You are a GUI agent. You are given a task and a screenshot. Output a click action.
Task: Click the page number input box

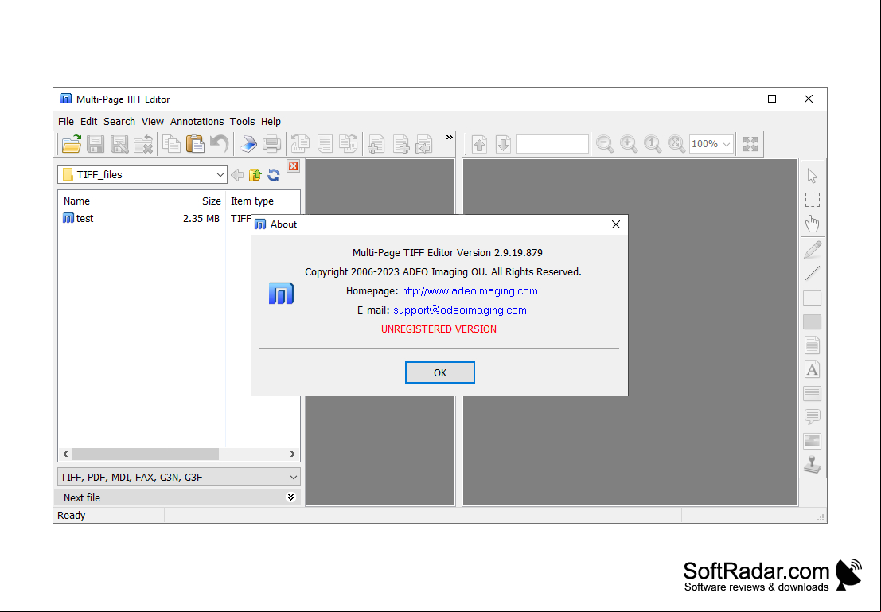(552, 144)
